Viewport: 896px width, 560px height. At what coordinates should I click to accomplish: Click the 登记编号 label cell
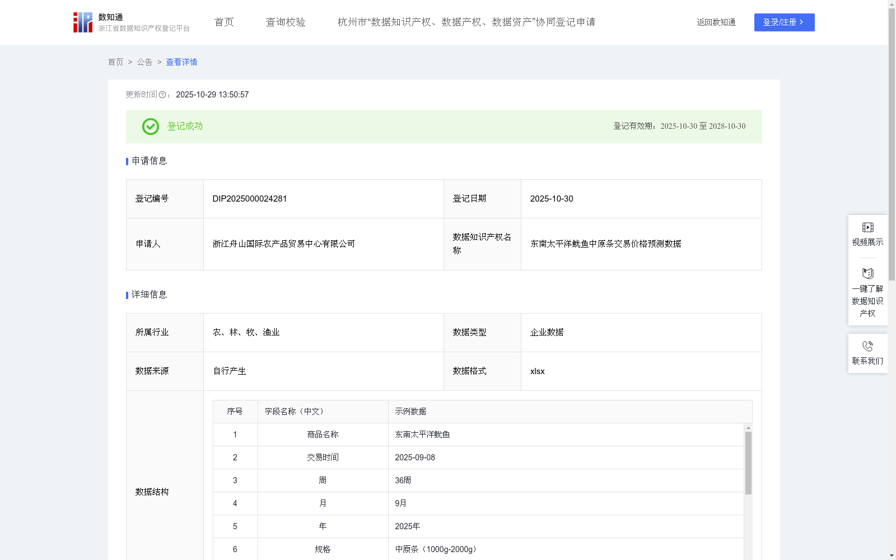(x=165, y=199)
